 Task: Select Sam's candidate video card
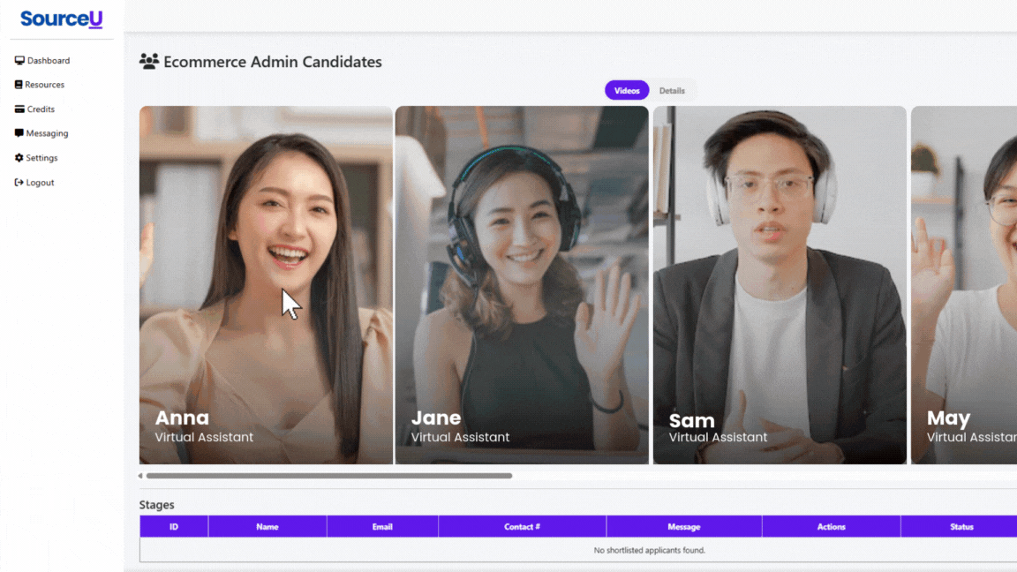780,284
